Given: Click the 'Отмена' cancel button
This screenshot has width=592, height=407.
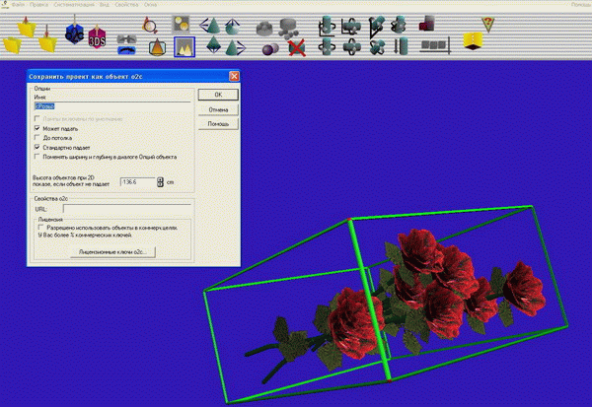Looking at the screenshot, I should [x=218, y=109].
